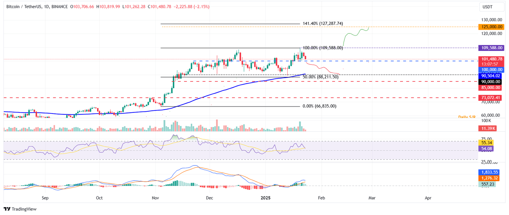This screenshot has height=215, width=509.
Task: Click the 11.39K volume value badge
Action: [x=487, y=128]
